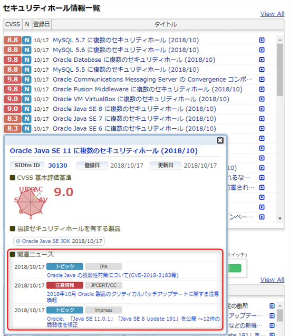Open detail icon for MySQL 5.5 row
The height and width of the screenshot is (336, 290).
click(x=262, y=70)
